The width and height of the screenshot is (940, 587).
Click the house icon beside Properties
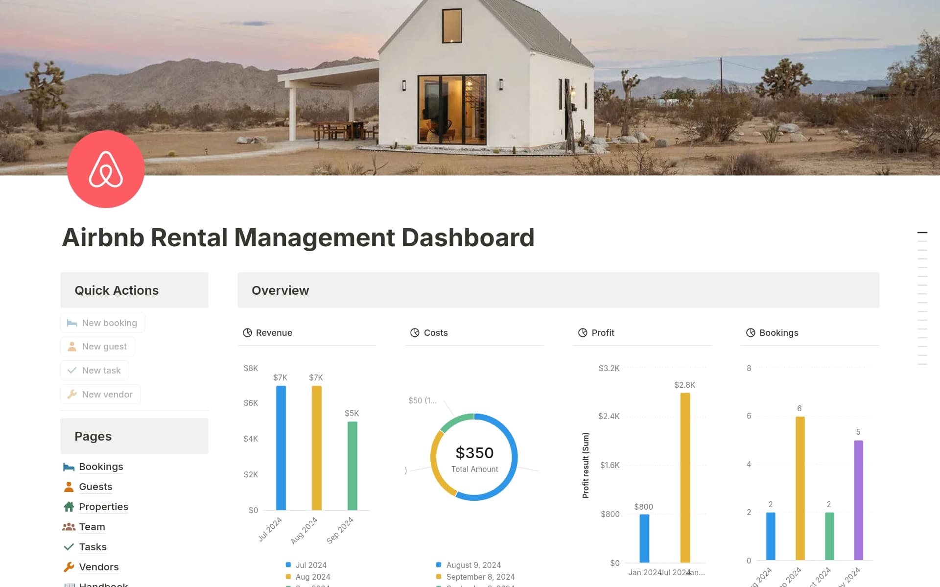[x=69, y=507]
